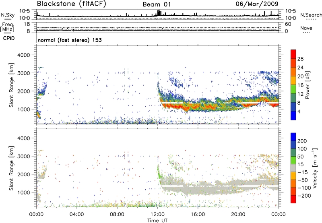
Task: Click the "Nave" legend label
Action: (306, 28)
